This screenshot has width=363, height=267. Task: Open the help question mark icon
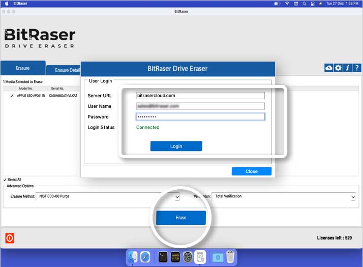(357, 68)
